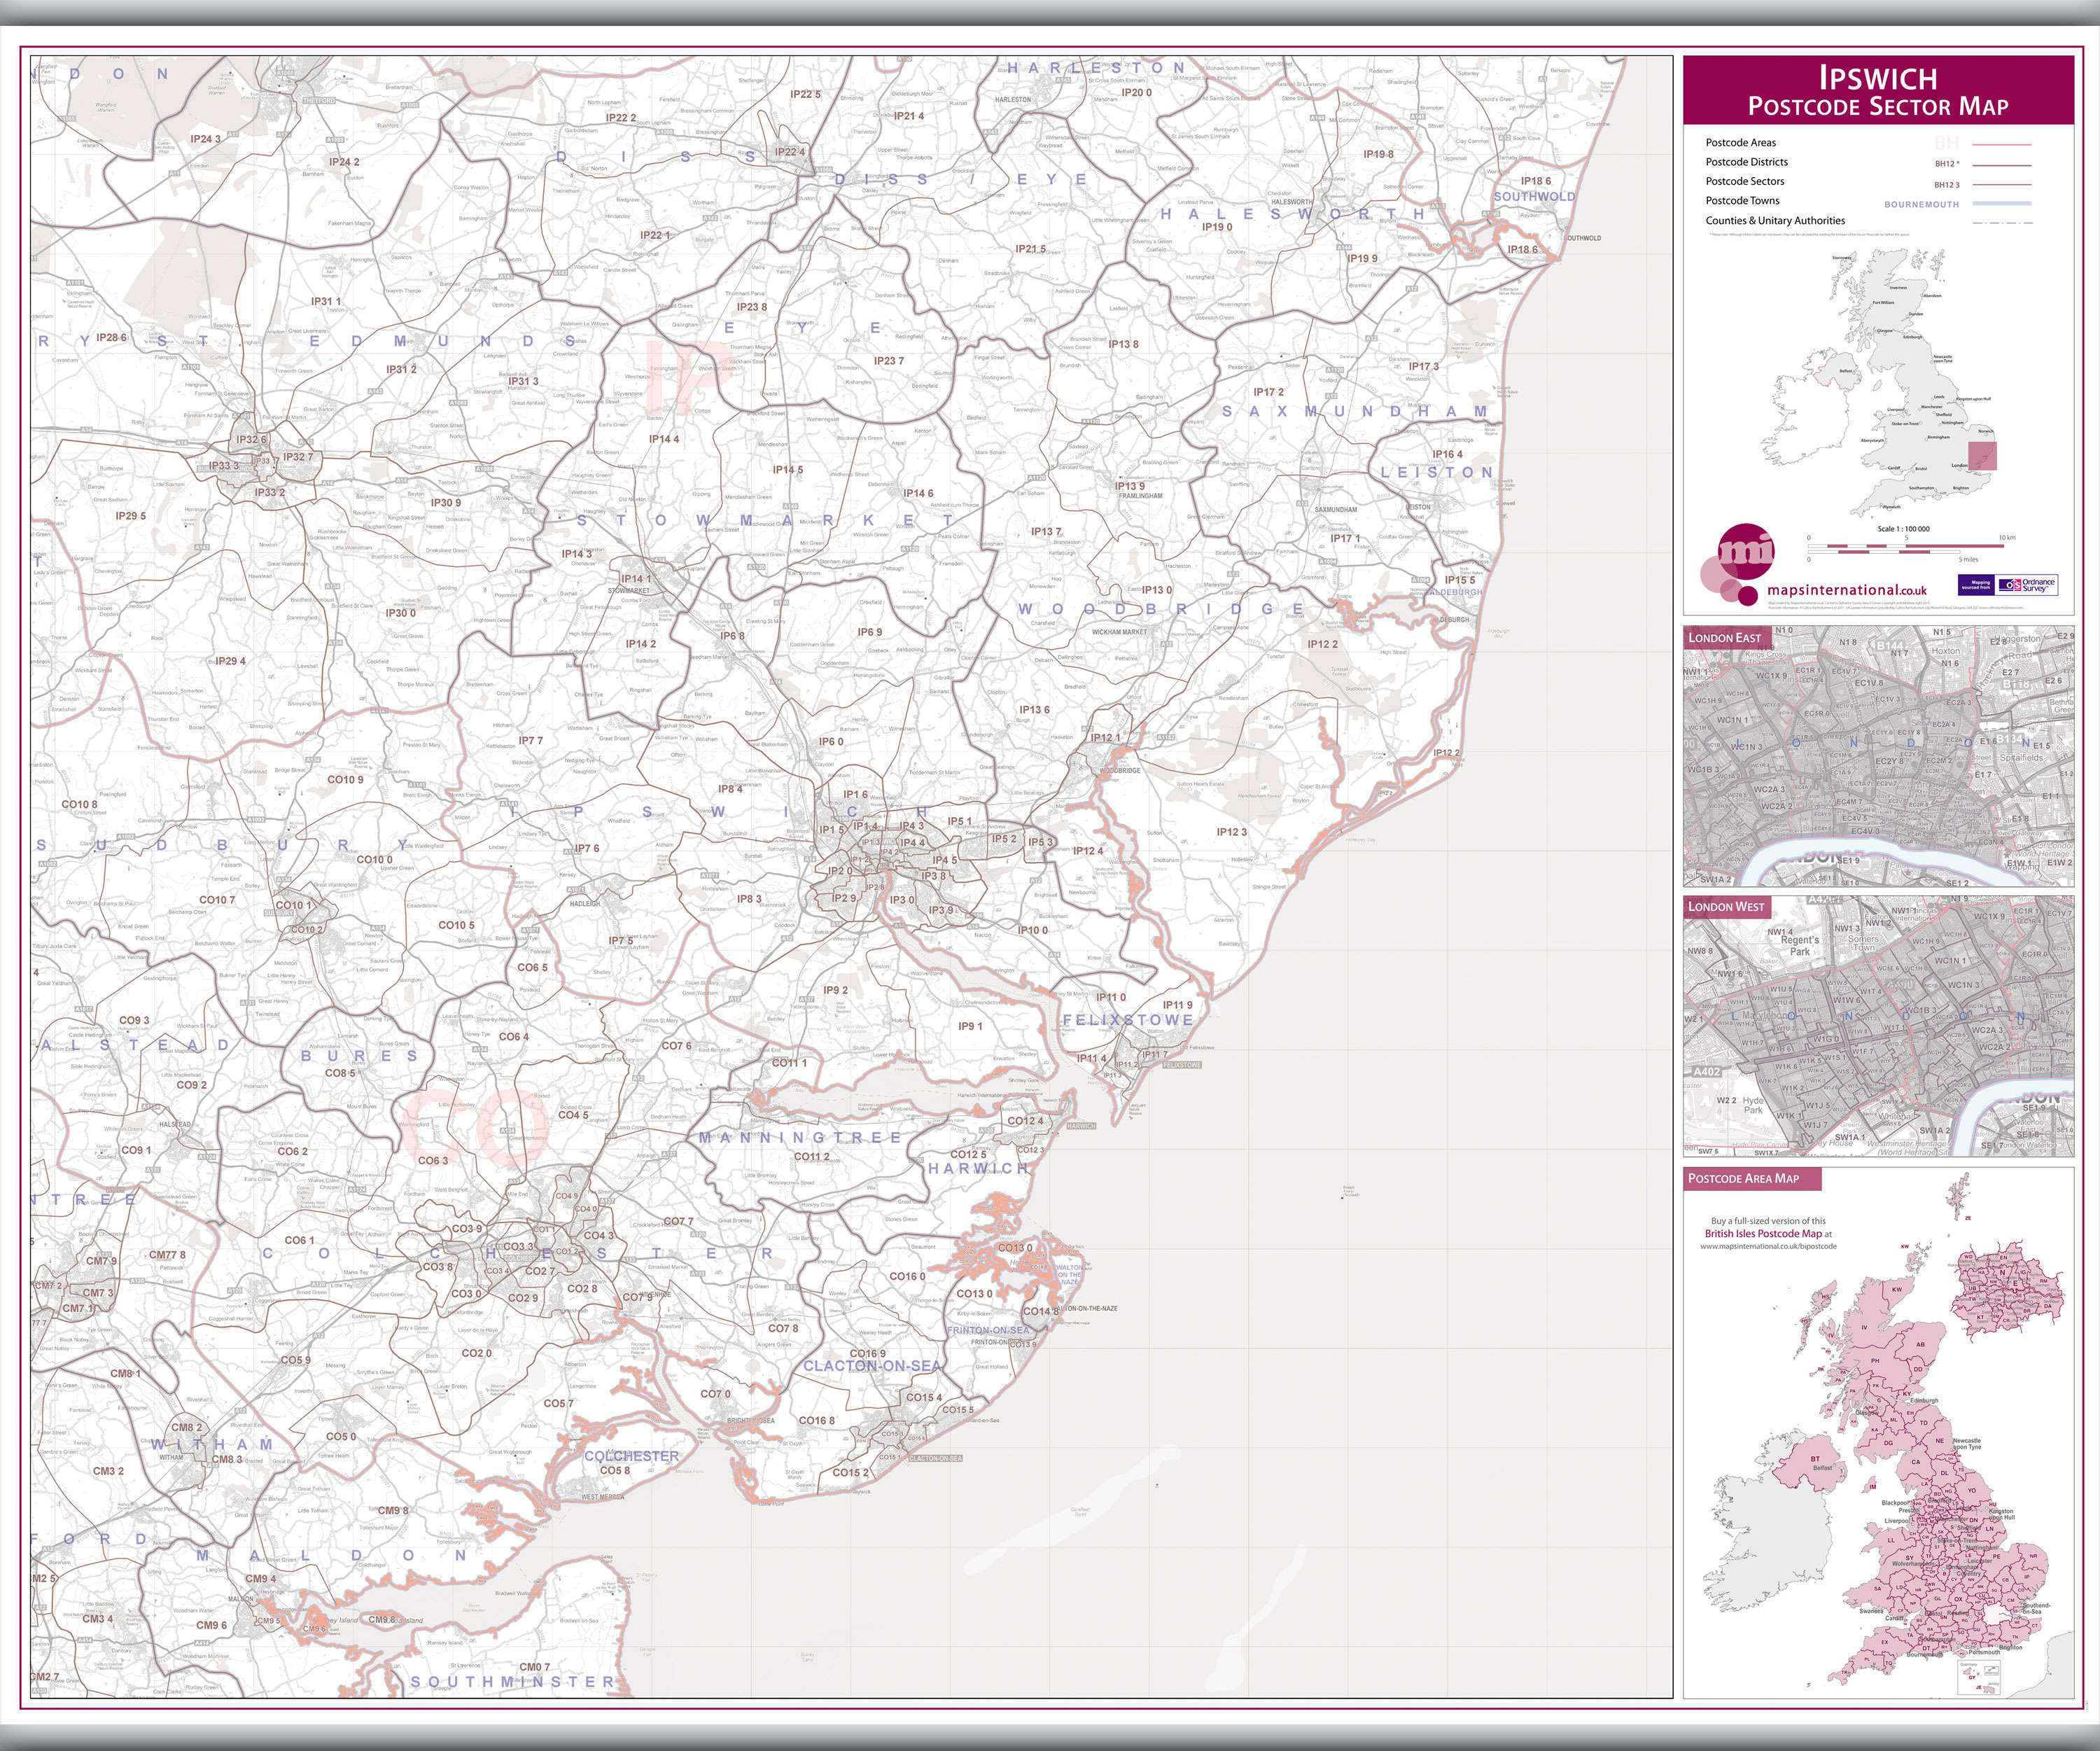This screenshot has width=2100, height=1751.
Task: Click the 'CO11 2' sector label
Action: [811, 1157]
